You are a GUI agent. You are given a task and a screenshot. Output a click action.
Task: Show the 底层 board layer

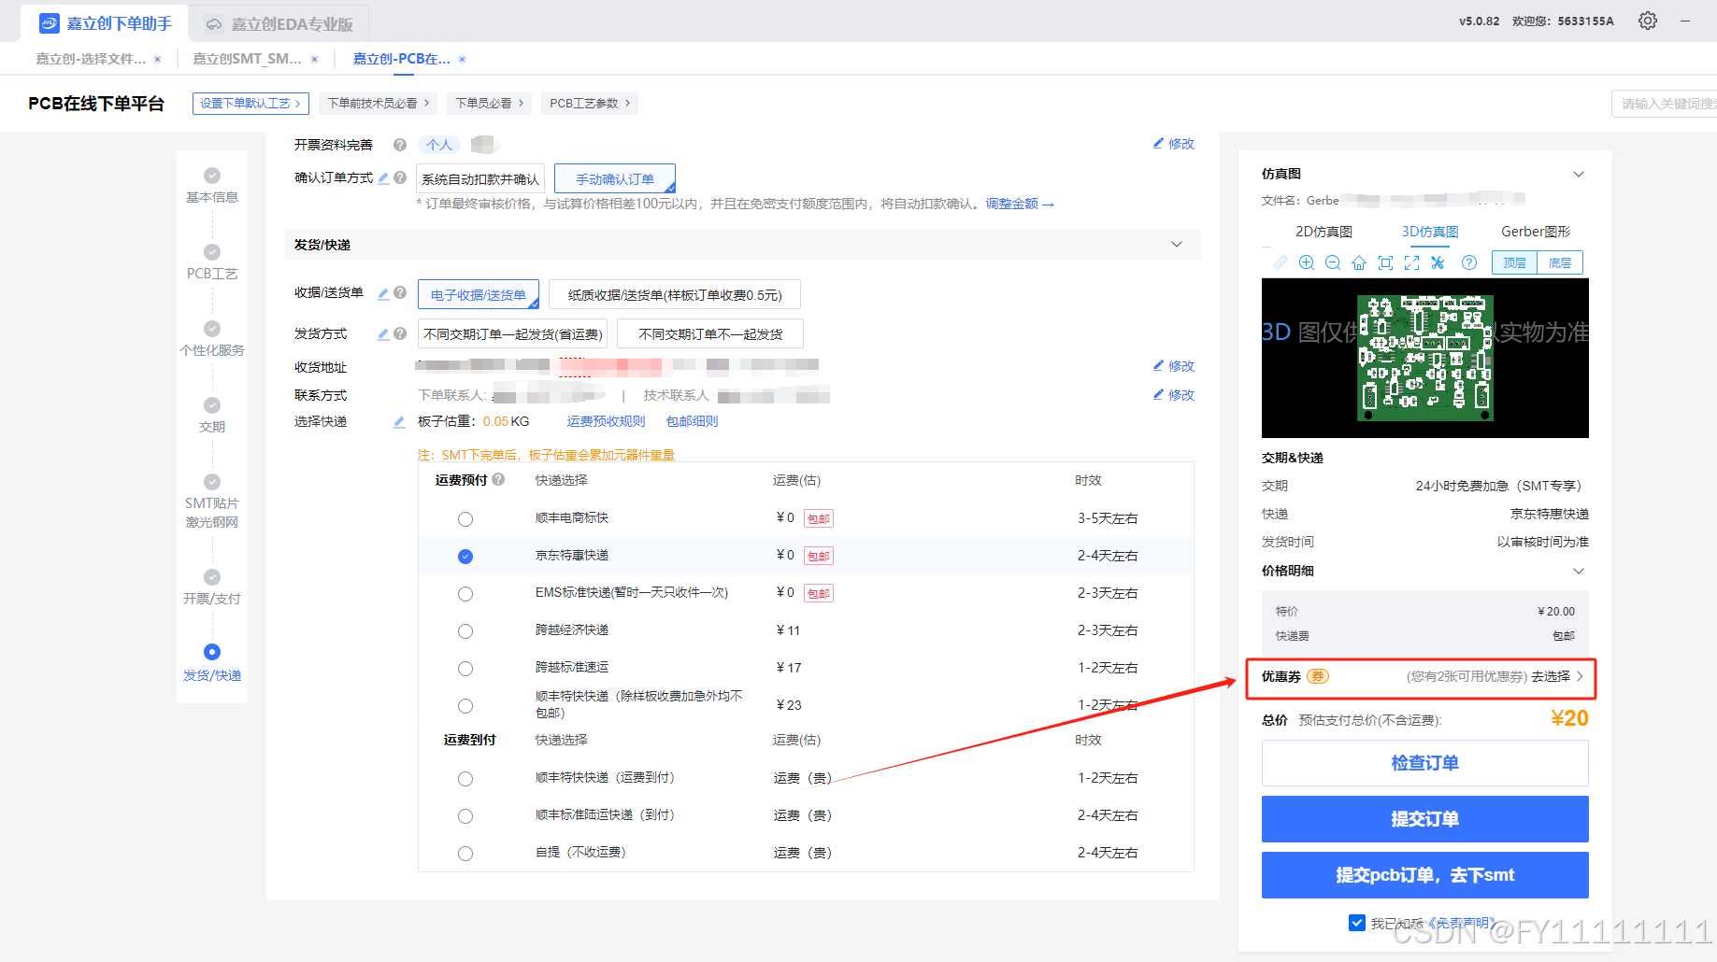1560,262
